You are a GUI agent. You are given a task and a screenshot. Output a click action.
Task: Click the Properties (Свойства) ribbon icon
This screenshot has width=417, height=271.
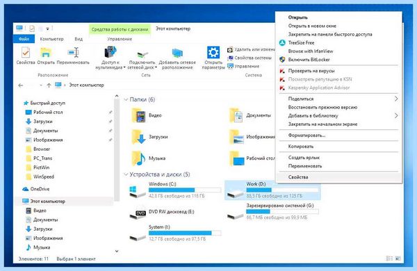(x=26, y=53)
